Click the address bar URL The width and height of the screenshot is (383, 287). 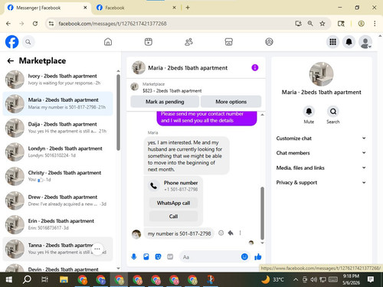point(113,24)
